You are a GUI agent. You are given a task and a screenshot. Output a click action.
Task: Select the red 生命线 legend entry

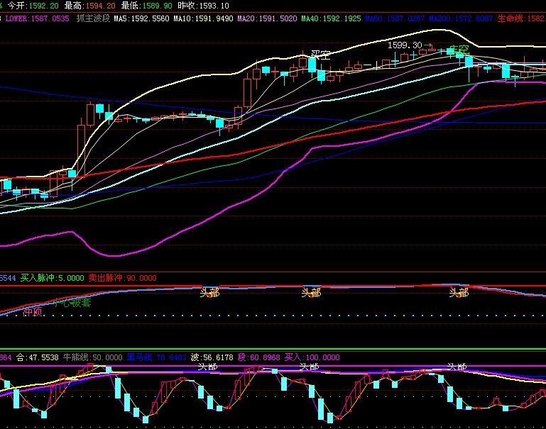[x=521, y=18]
